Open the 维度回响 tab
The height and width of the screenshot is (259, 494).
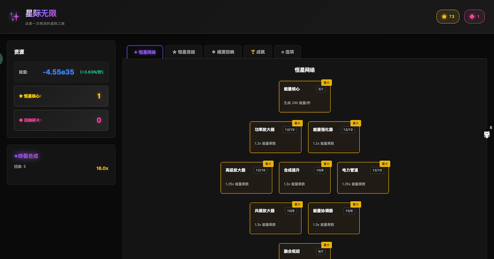coord(223,52)
